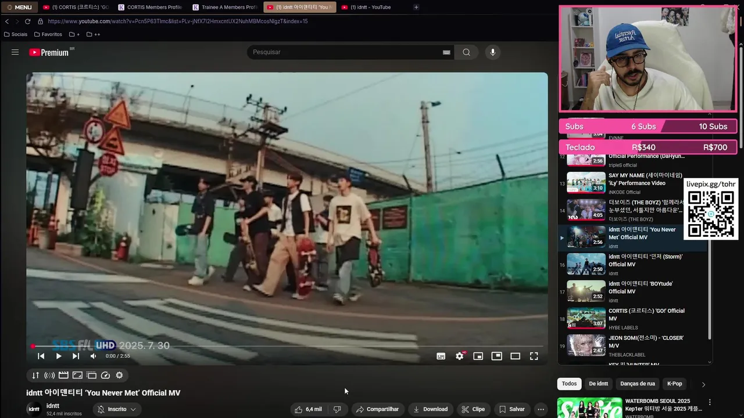Open CORTIS 'GO!' Official MV playlist item
Image resolution: width=744 pixels, height=418 pixels.
coord(633,319)
